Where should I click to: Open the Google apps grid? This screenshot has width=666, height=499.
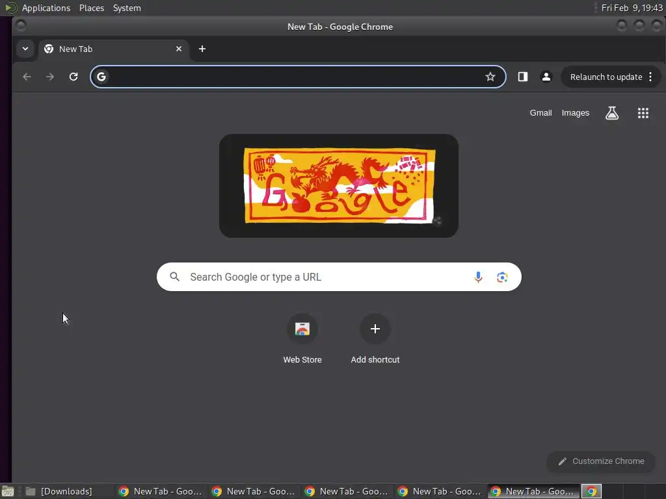643,113
